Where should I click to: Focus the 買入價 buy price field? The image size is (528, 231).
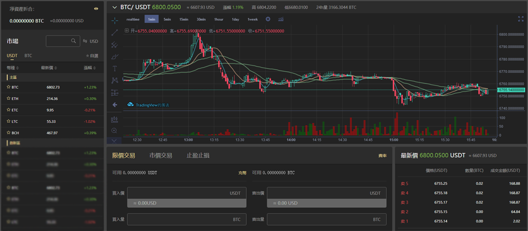pos(187,193)
